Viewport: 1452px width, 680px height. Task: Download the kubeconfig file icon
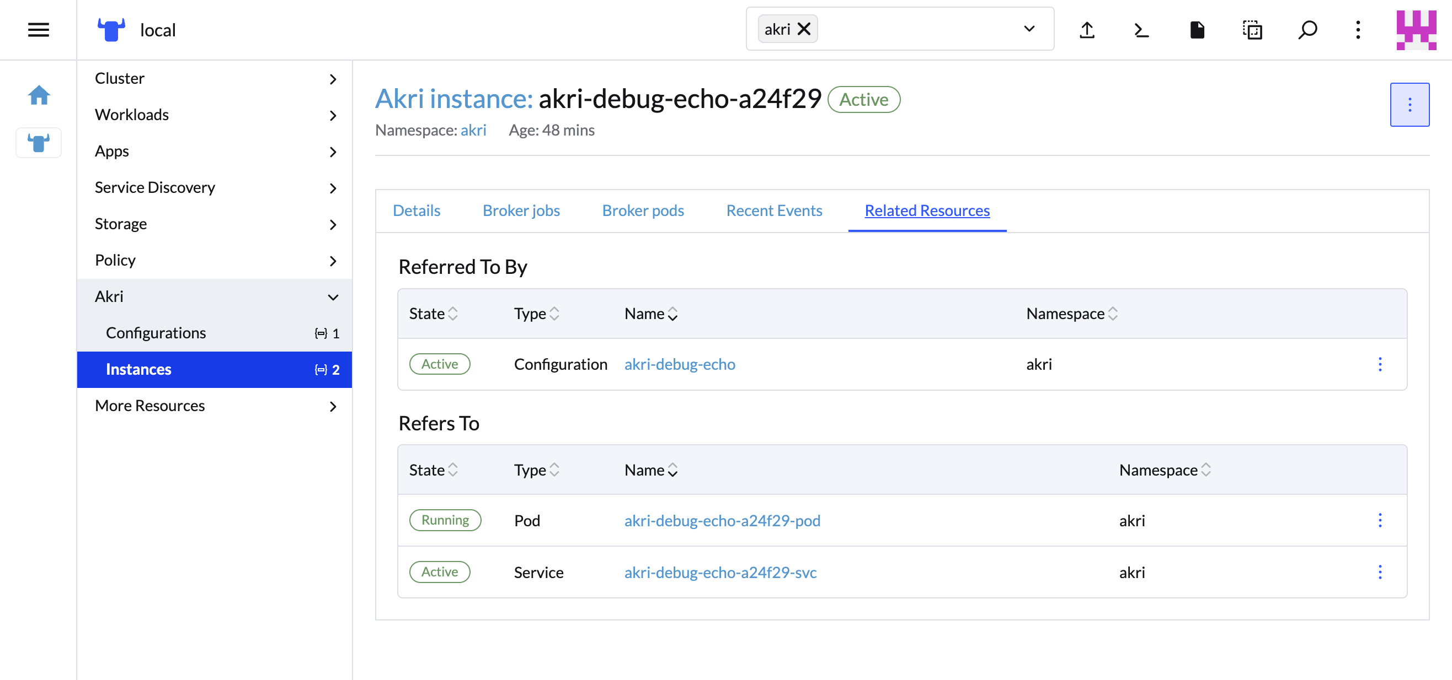tap(1197, 29)
